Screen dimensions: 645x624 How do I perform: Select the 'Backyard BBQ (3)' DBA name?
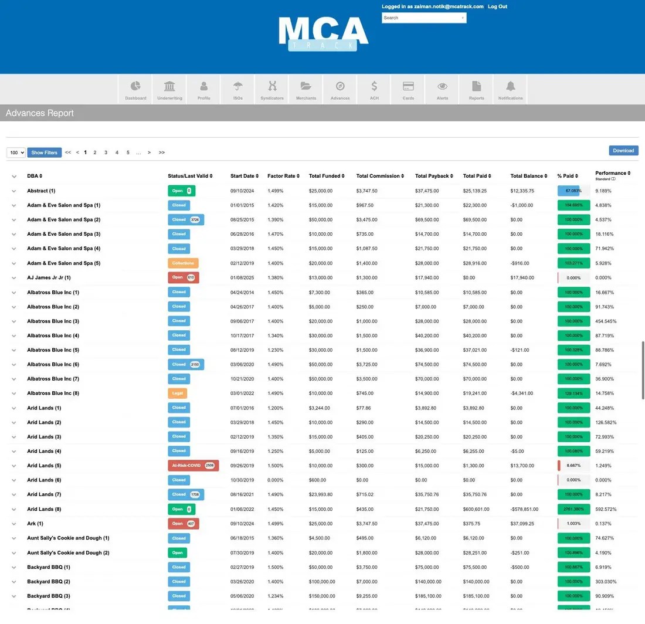coord(49,596)
